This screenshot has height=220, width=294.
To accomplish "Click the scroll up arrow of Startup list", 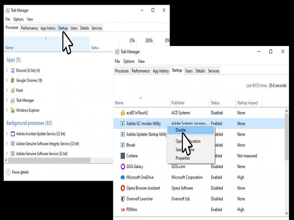I will 287,111.
